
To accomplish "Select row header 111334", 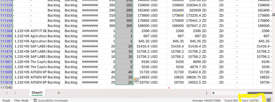I will (6, 21).
